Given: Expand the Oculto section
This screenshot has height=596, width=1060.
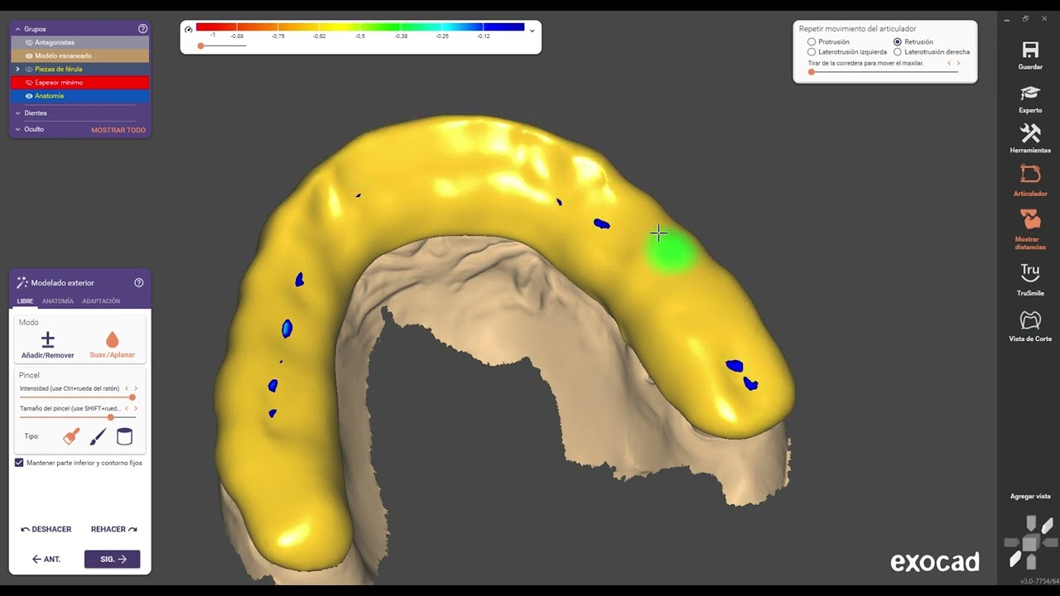Looking at the screenshot, I should coord(17,130).
